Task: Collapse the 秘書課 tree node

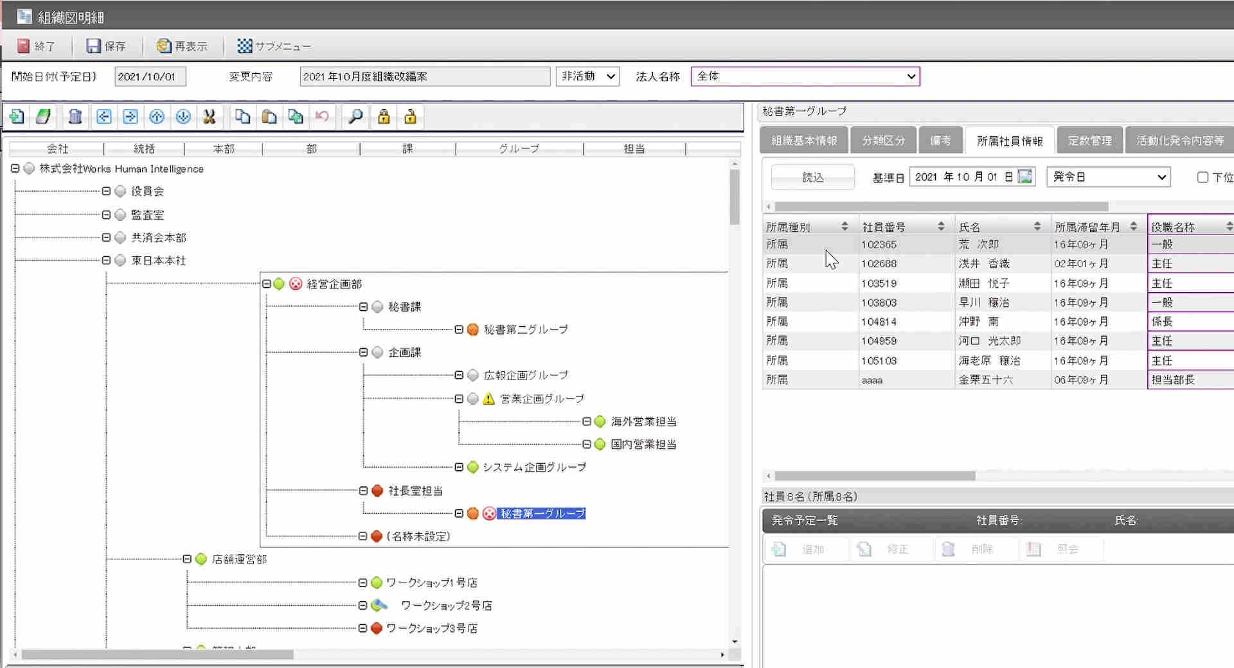Action: click(363, 307)
